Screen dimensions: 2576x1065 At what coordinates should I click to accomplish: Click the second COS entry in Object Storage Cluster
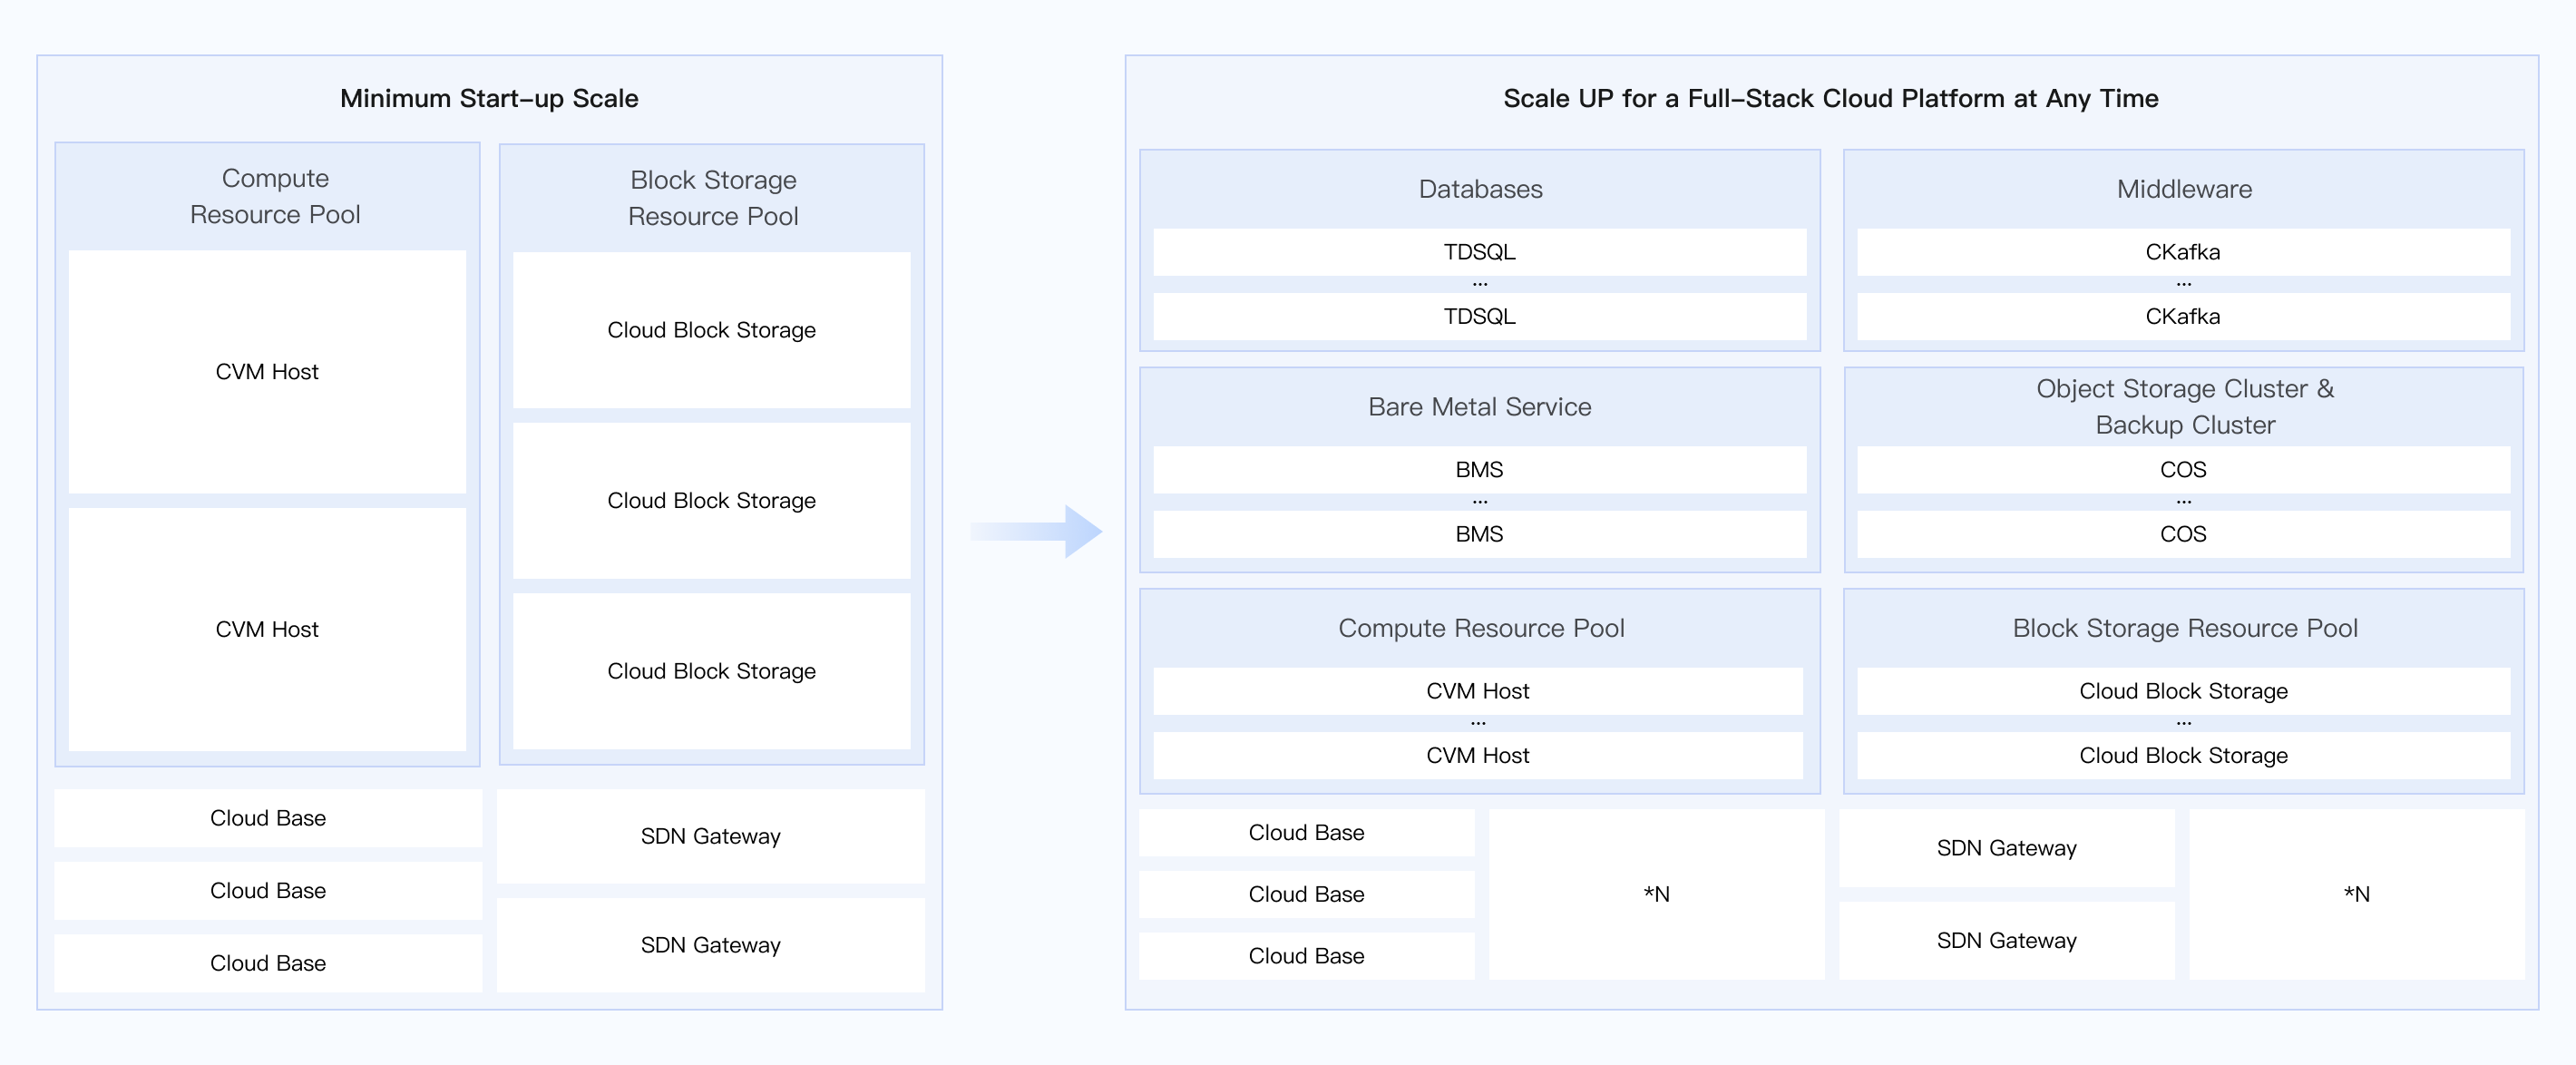click(2185, 534)
